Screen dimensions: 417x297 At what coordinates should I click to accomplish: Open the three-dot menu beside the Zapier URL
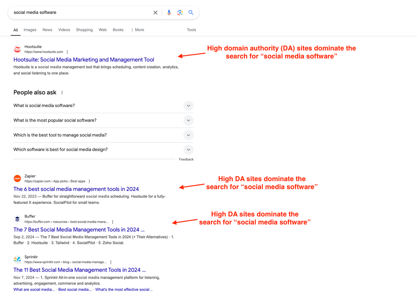click(89, 181)
